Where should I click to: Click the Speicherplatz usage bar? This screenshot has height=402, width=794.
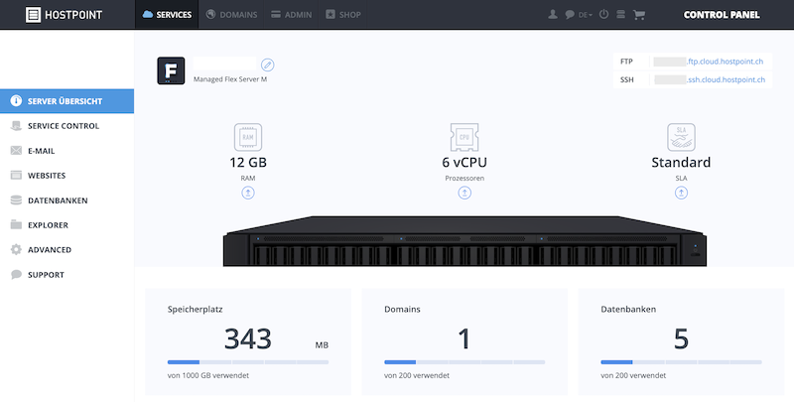pos(248,362)
